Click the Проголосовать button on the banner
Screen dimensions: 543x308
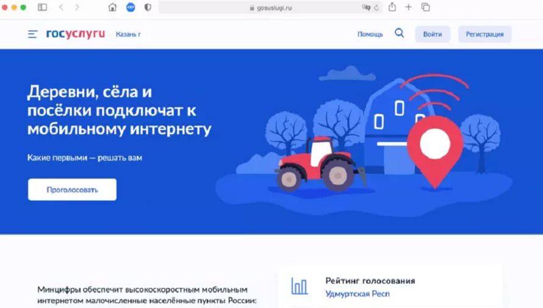73,190
